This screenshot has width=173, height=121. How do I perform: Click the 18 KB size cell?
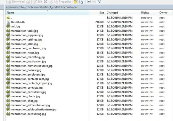100,53
